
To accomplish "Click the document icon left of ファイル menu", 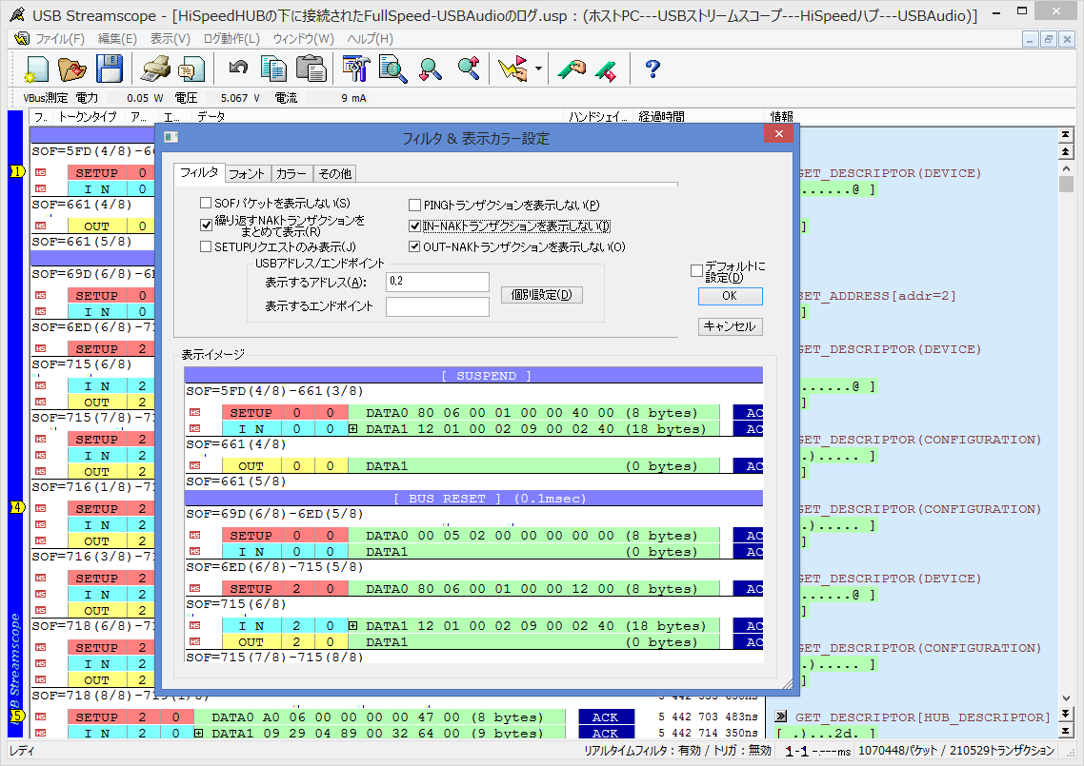I will point(21,39).
